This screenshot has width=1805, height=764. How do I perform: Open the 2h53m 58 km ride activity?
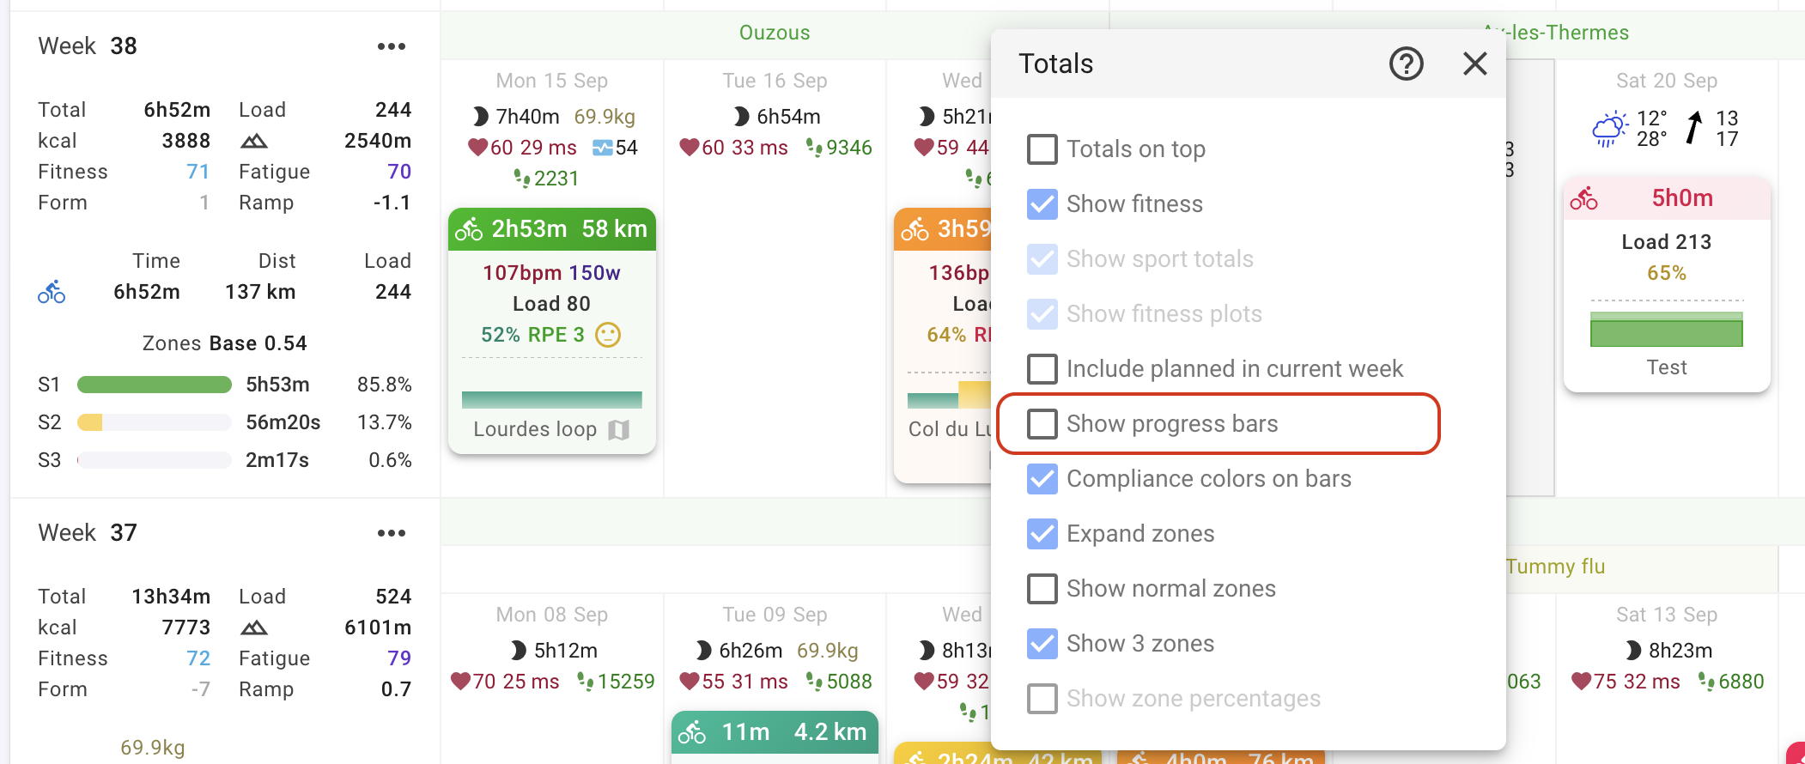click(551, 229)
